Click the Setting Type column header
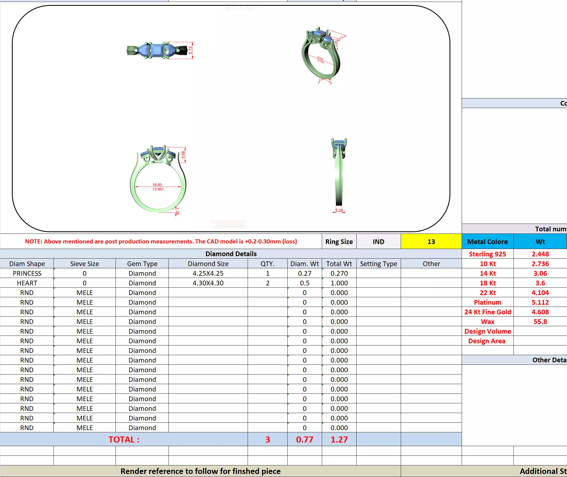 (378, 264)
